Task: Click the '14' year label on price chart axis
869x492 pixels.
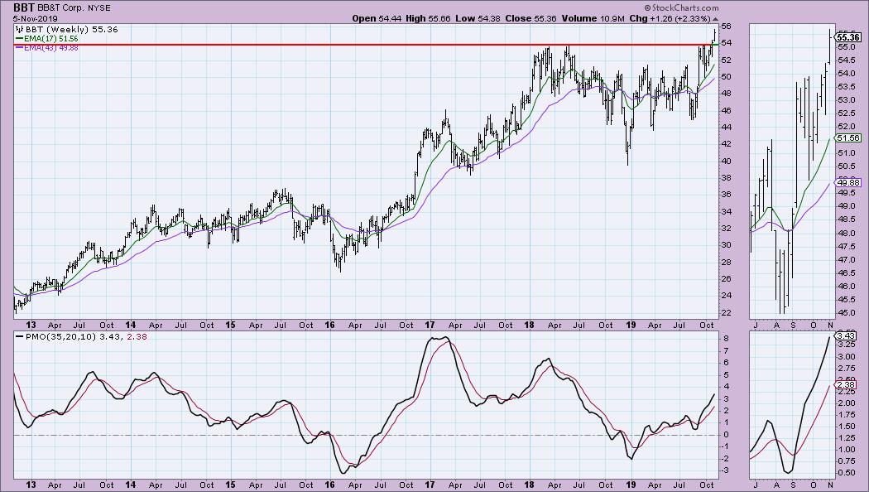Action: (130, 325)
